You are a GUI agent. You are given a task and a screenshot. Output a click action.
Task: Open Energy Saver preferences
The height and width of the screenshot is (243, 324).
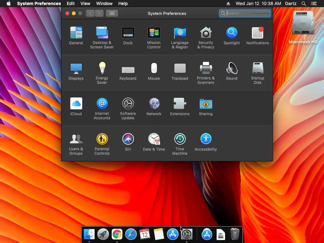tap(102, 73)
